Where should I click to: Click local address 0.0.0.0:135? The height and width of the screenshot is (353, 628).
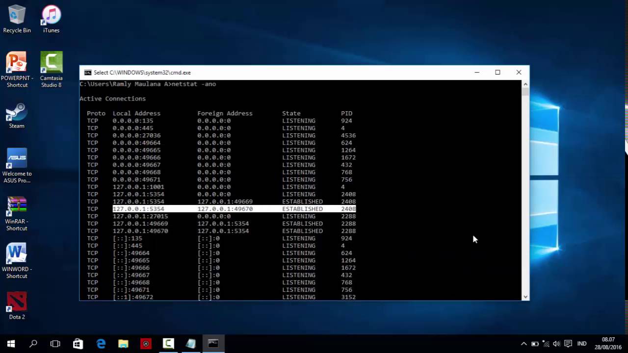133,121
